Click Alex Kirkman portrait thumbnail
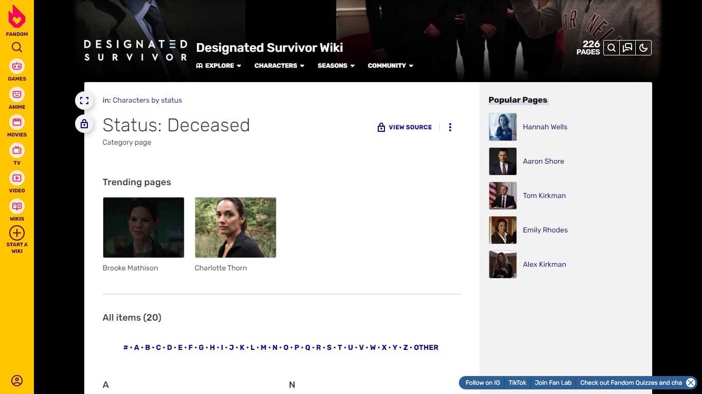 503,264
